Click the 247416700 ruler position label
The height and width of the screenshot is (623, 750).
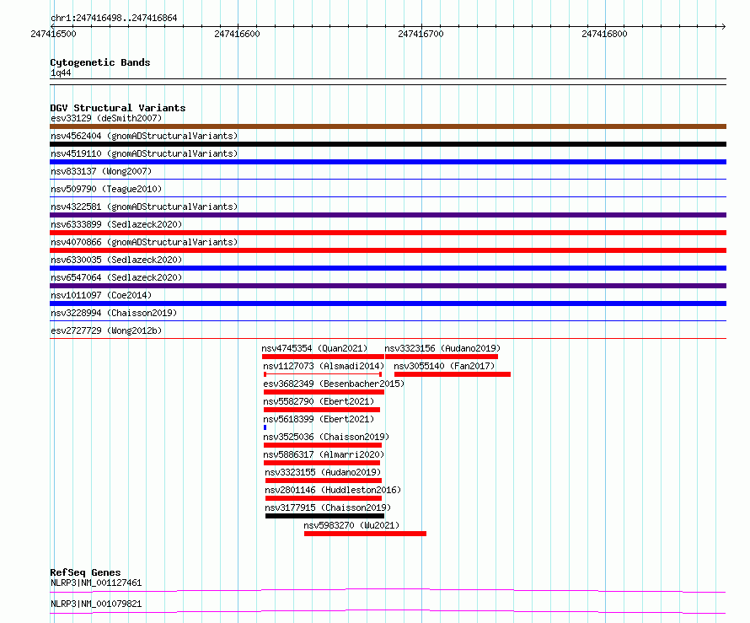click(x=421, y=34)
